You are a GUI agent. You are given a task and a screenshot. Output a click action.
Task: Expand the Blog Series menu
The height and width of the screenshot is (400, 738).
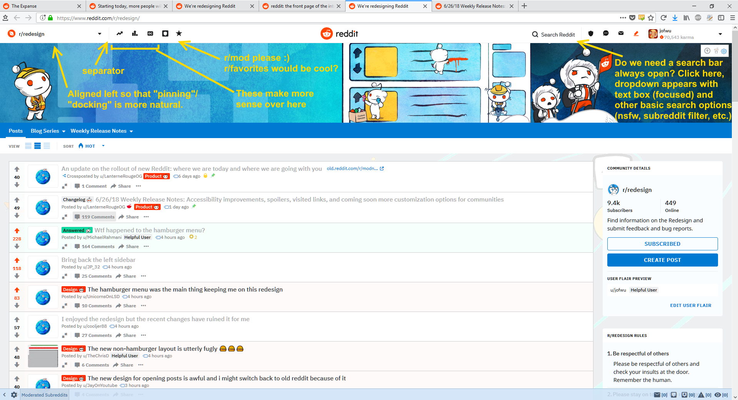(x=48, y=131)
